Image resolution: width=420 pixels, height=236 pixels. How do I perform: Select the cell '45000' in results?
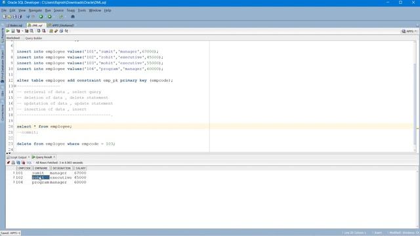(80, 178)
